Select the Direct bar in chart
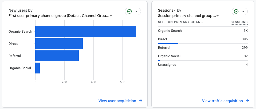The image size is (256, 109). click(x=59, y=43)
